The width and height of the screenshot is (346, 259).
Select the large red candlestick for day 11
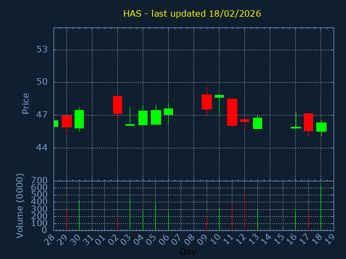tap(232, 112)
